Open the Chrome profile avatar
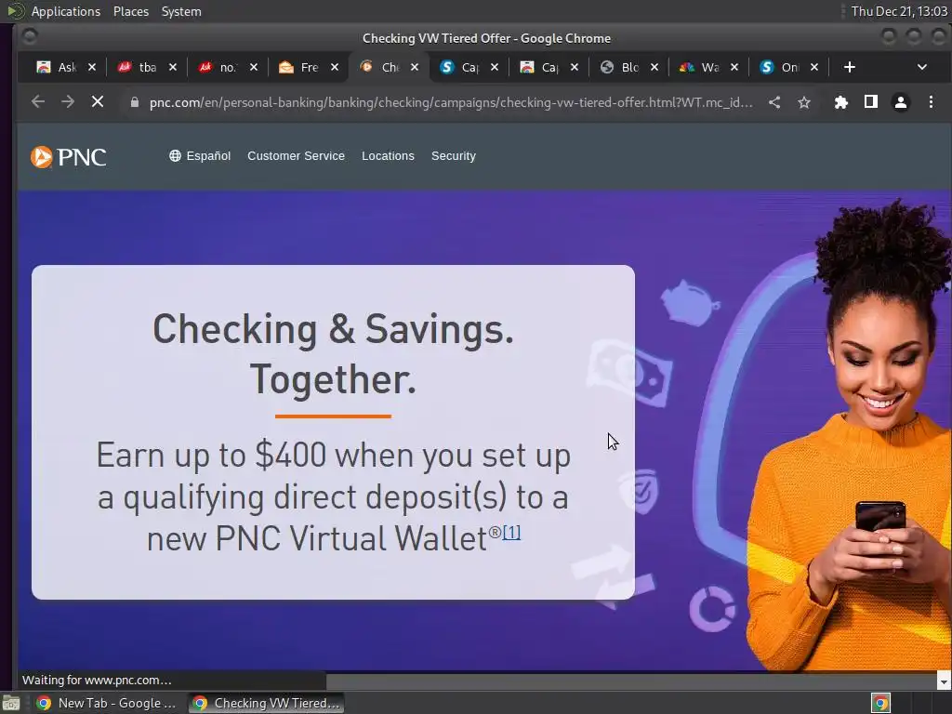 tap(900, 102)
